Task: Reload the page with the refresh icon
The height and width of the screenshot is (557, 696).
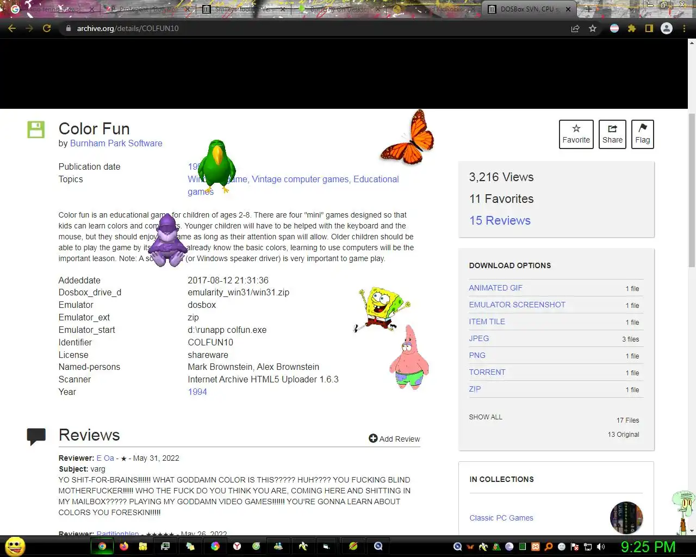Action: 47,28
